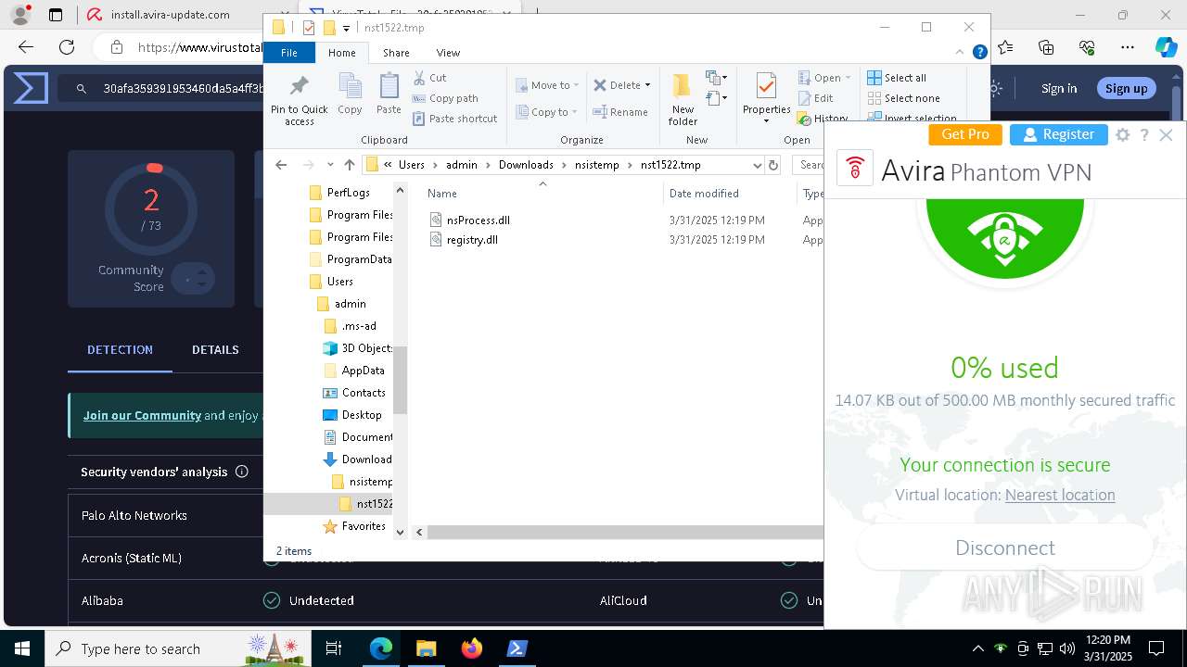The image size is (1187, 667).
Task: Click the Paste icon in ribbon
Action: (389, 94)
